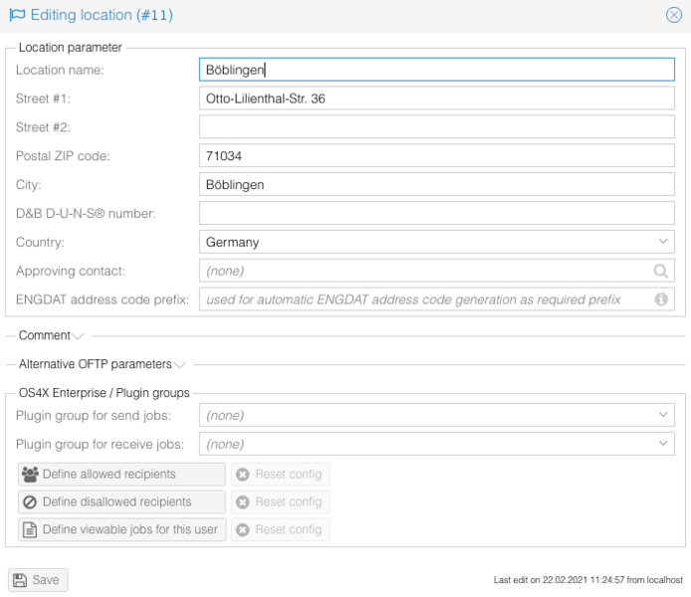The height and width of the screenshot is (597, 691).
Task: Click the Save button
Action: coord(39,580)
